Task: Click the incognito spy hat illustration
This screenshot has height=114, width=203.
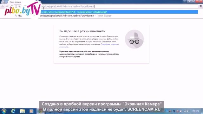Action: [x=134, y=39]
